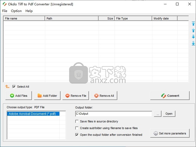Disable Open the output folder after conversion
Image resolution: width=196 pixels, height=147 pixels.
click(x=77, y=135)
